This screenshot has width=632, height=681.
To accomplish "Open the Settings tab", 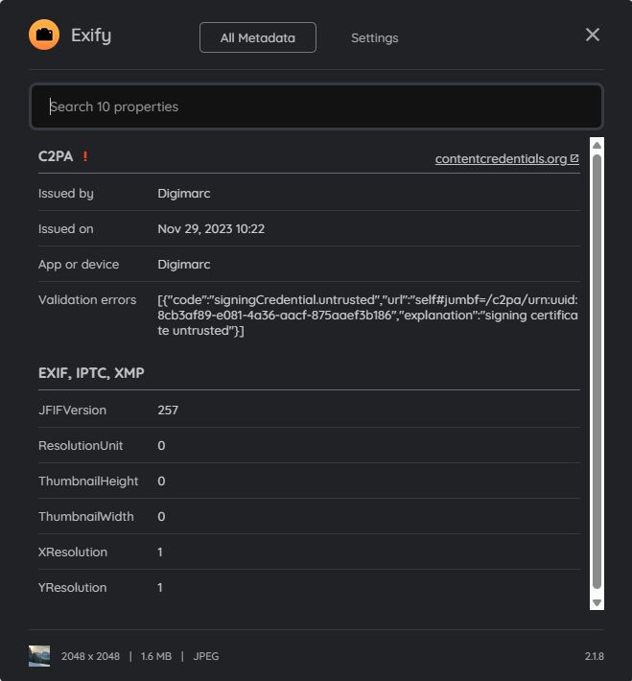I will pos(374,37).
